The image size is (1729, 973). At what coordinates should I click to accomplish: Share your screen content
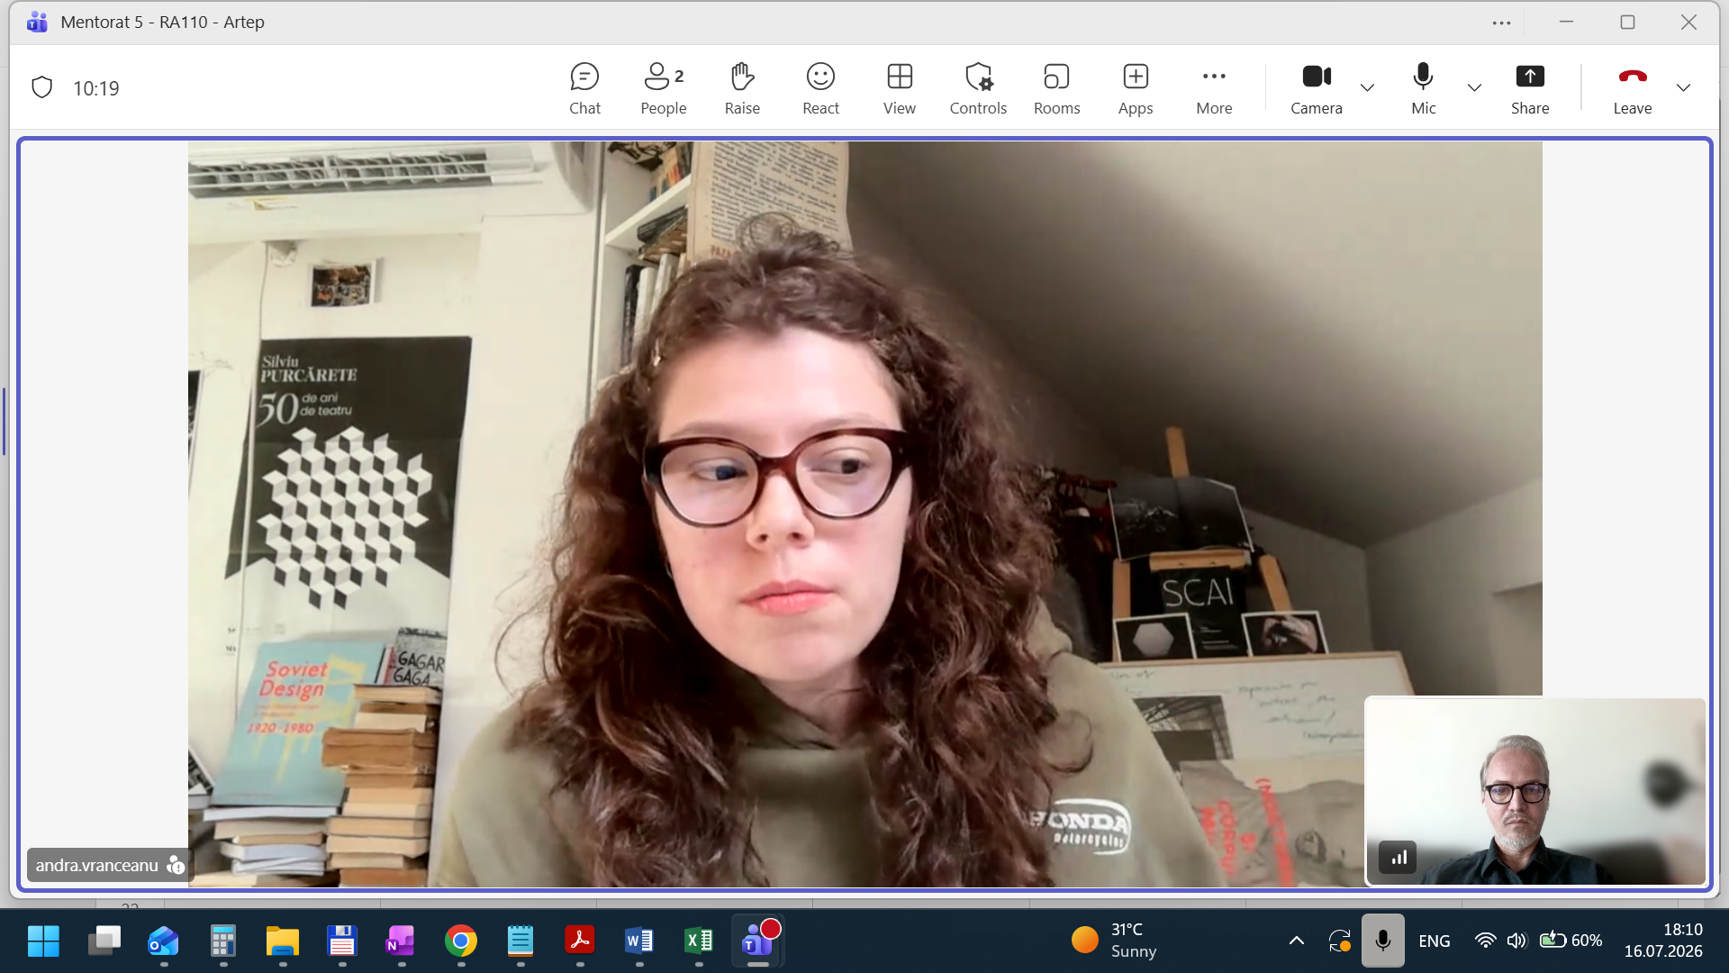coord(1530,88)
